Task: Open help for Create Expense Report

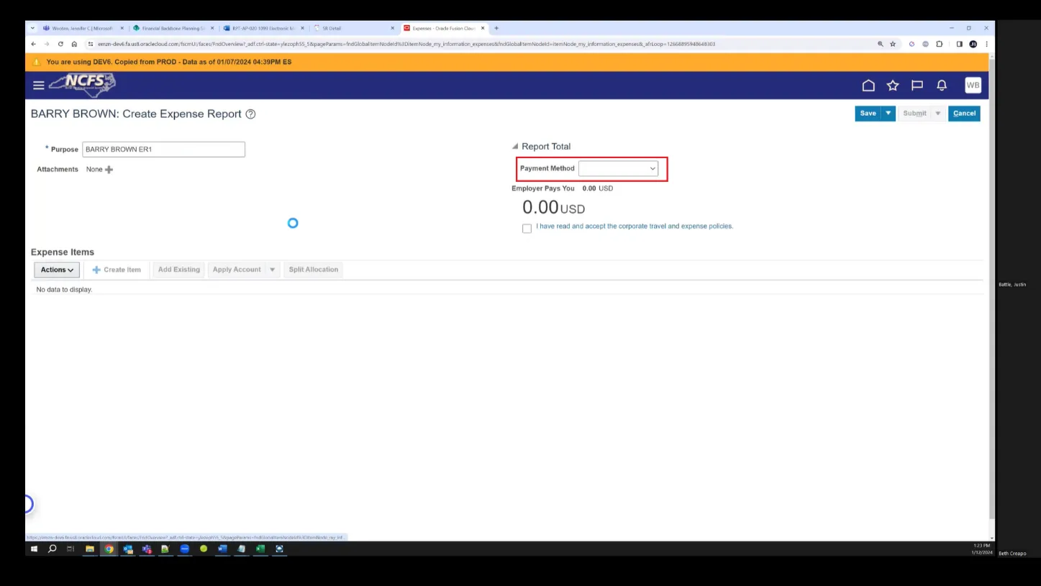Action: pyautogui.click(x=250, y=114)
